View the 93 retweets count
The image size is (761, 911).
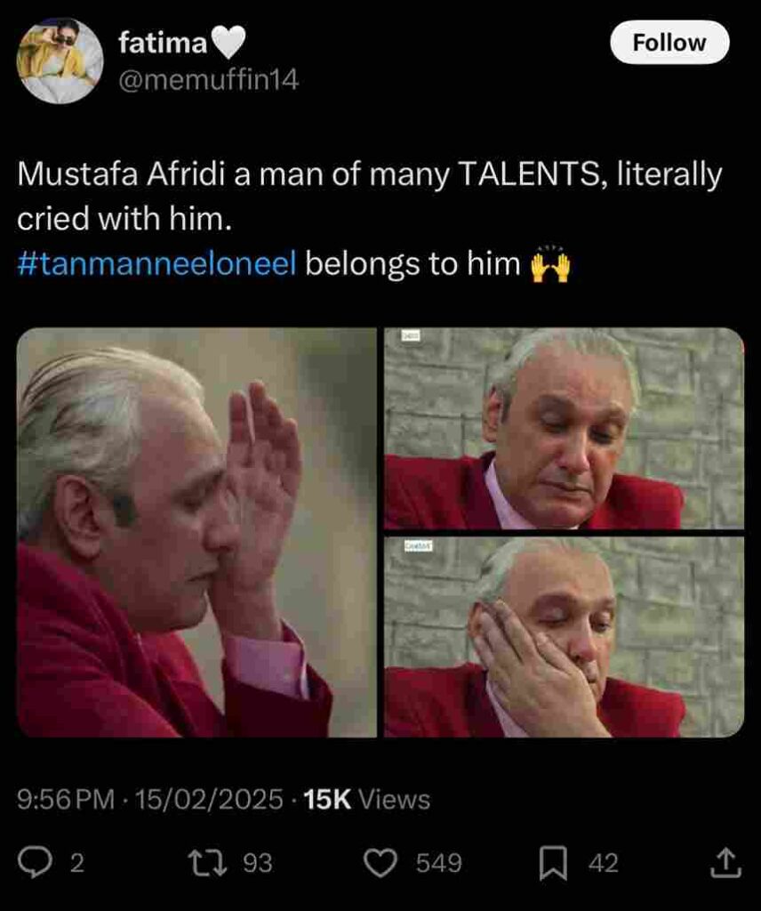tap(258, 863)
